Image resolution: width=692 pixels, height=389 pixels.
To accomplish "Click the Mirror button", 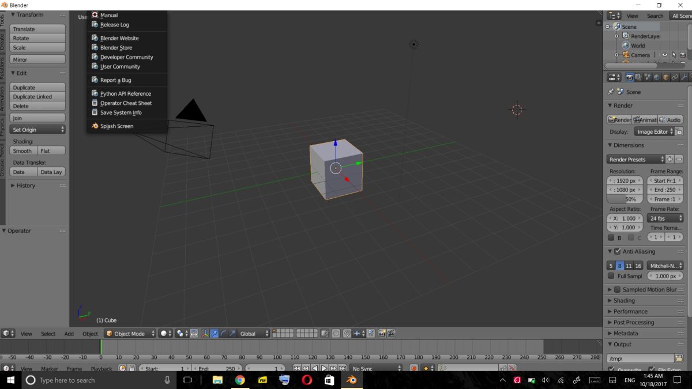I will [x=37, y=59].
